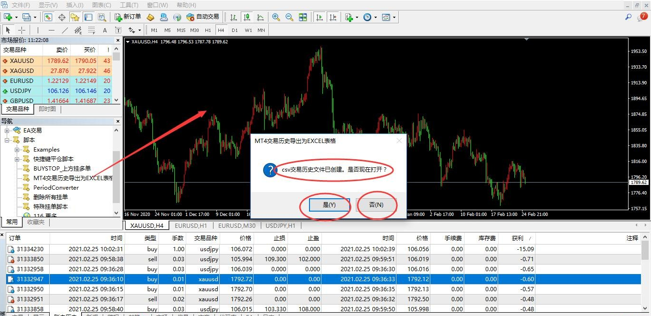Viewport: 651px width, 316px height.
Task: Set the timeframe to D1
Action: pyautogui.click(x=235, y=30)
